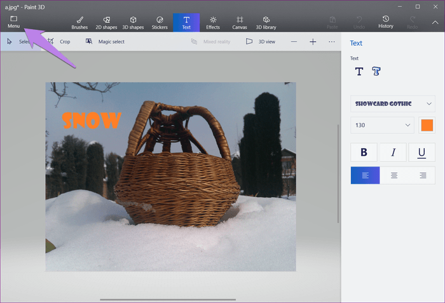445x303 pixels.
Task: Open the 3D library
Action: coord(266,23)
